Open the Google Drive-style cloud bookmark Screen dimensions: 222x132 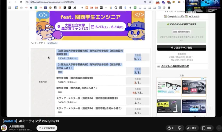[111, 7]
